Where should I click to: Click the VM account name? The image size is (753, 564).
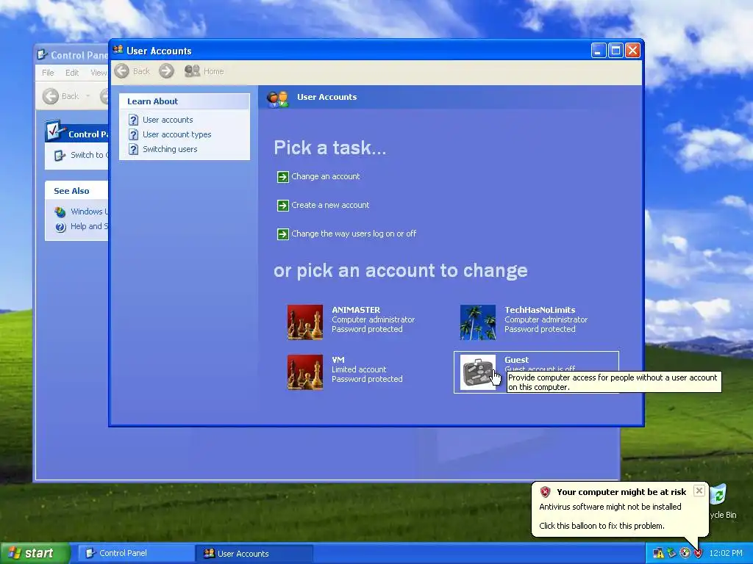[338, 360]
